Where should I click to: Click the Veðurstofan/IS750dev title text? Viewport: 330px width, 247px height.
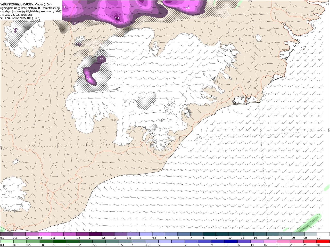pyautogui.click(x=17, y=4)
